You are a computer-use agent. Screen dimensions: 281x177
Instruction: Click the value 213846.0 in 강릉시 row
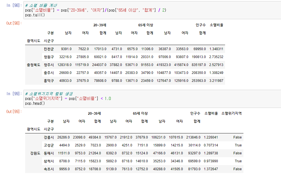tap(193, 137)
